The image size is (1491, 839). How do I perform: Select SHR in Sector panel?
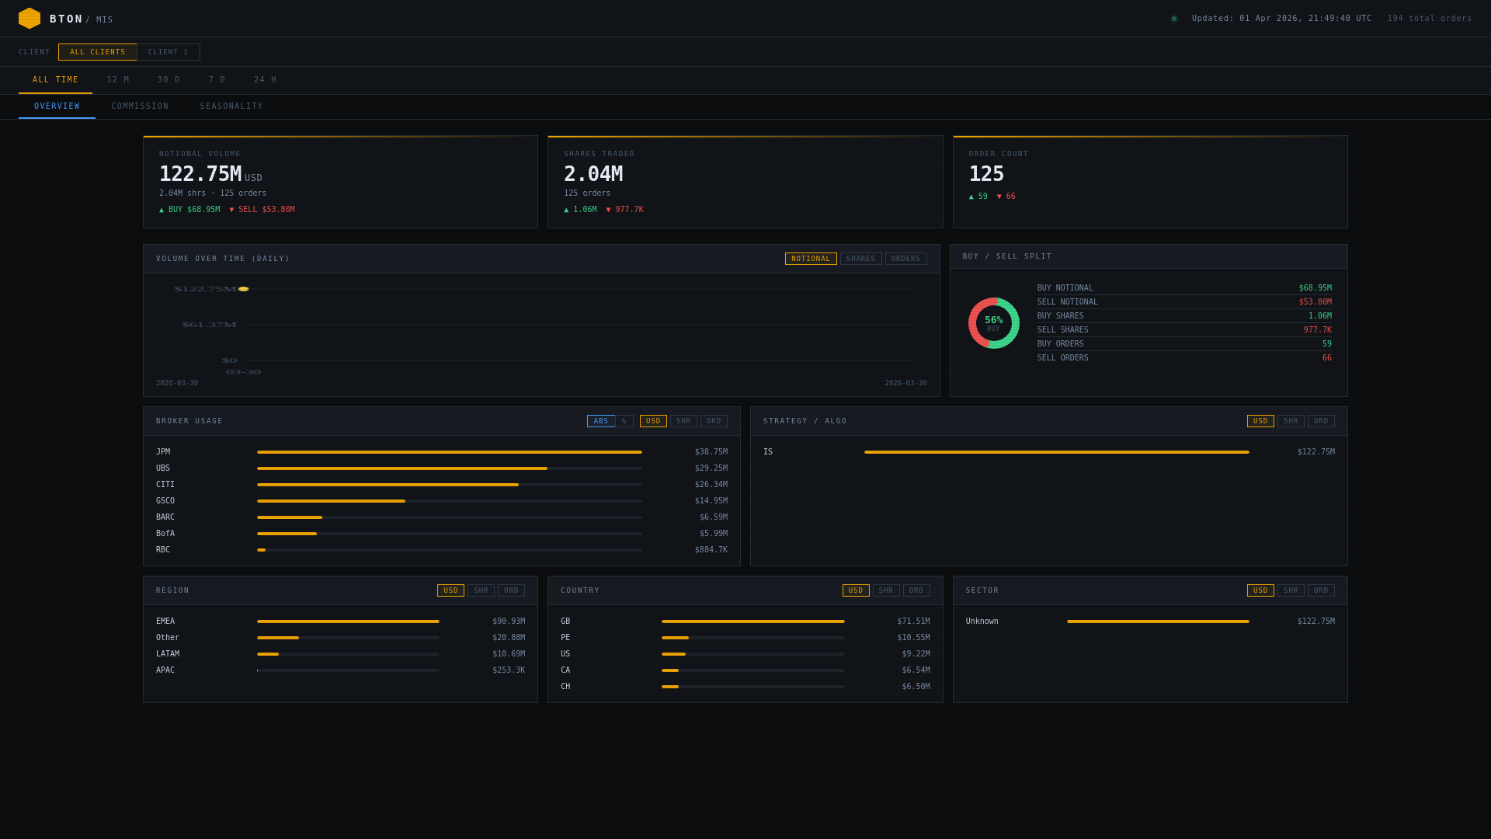coord(1291,590)
